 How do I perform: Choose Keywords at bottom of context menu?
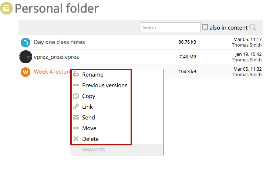coord(94,149)
